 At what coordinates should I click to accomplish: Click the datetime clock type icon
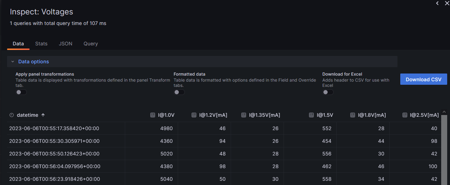[x=12, y=115]
